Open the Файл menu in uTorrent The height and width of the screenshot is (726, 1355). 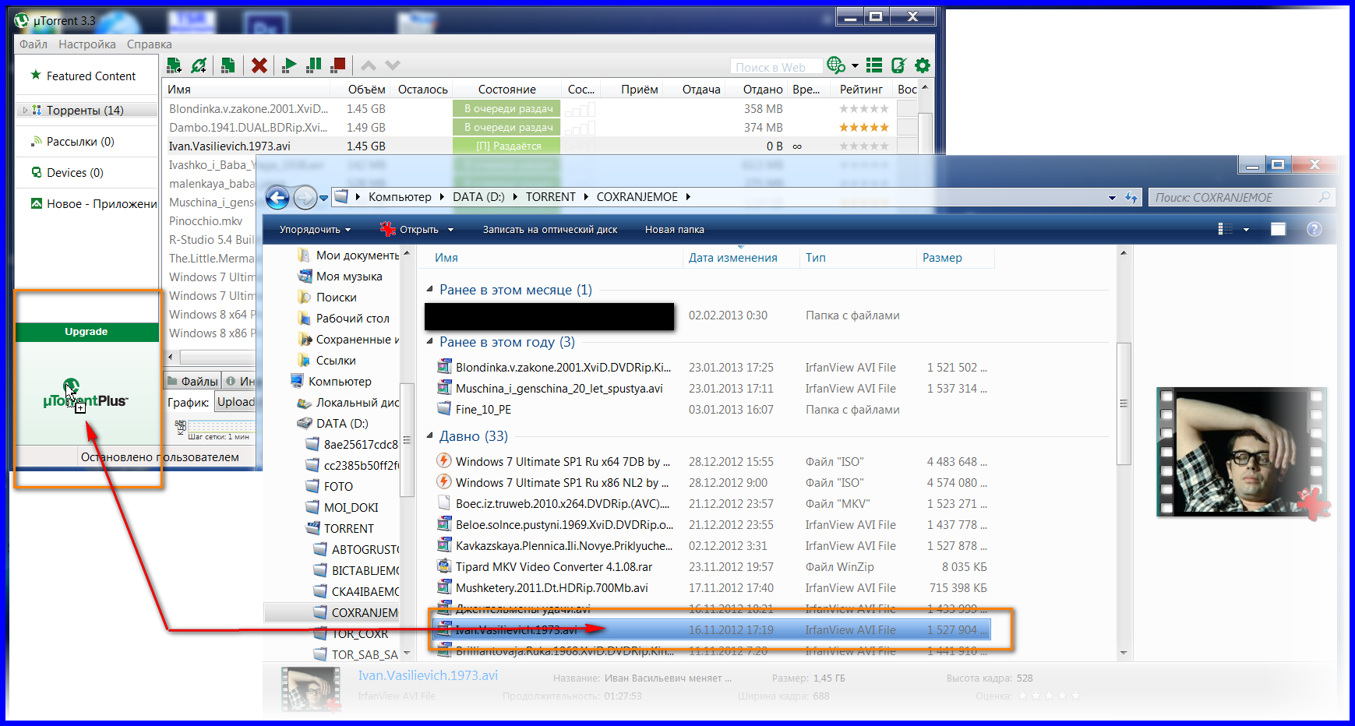(34, 44)
